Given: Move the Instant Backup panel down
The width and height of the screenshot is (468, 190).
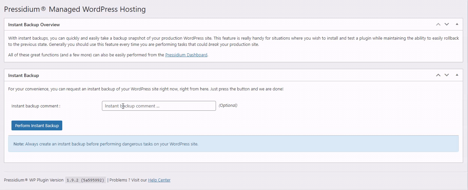Looking at the screenshot, I should (x=447, y=75).
